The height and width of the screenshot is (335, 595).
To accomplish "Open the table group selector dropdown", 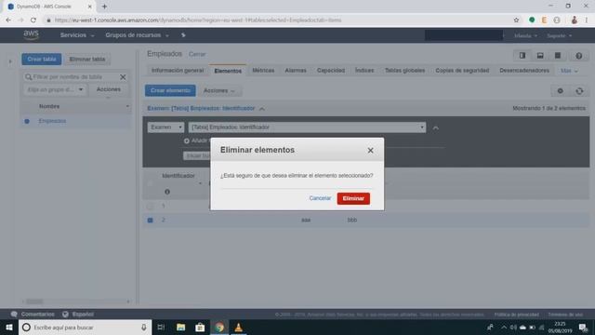I will click(56, 89).
